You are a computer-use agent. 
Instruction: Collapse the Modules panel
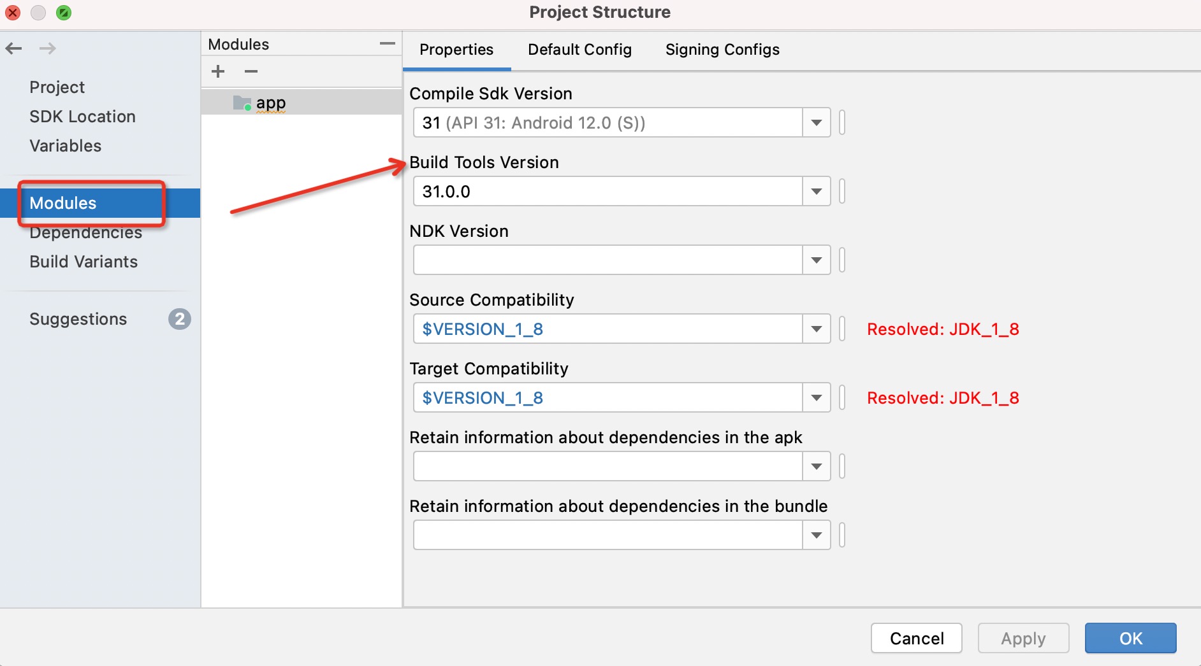click(387, 44)
